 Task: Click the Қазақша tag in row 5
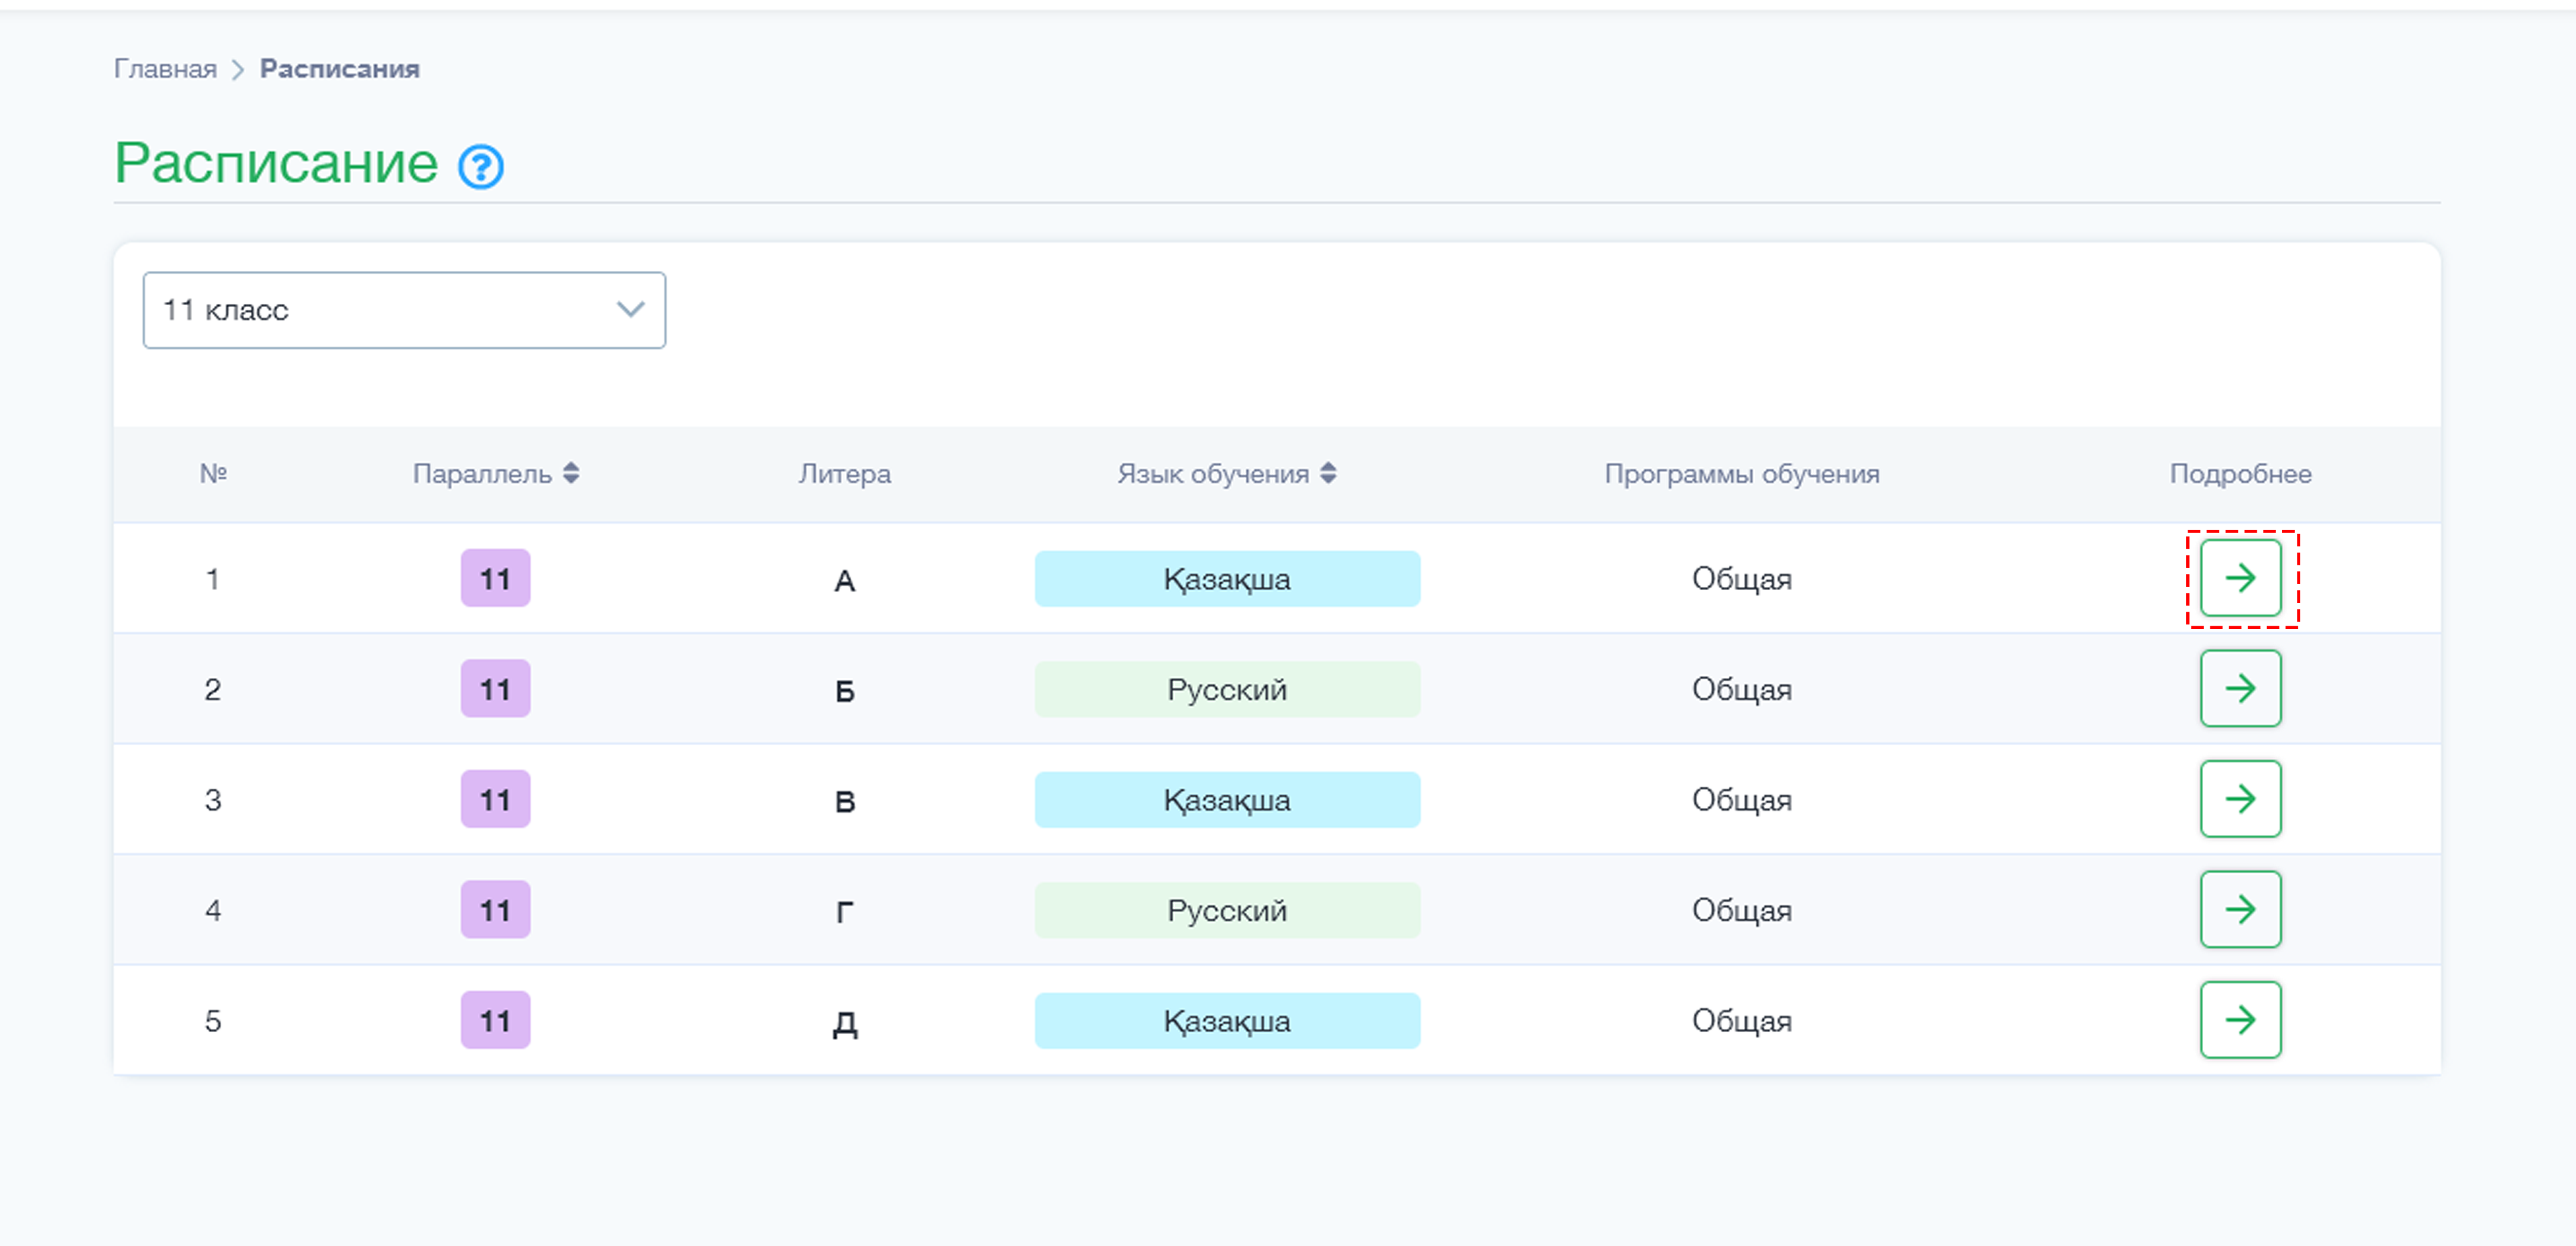coord(1227,1021)
